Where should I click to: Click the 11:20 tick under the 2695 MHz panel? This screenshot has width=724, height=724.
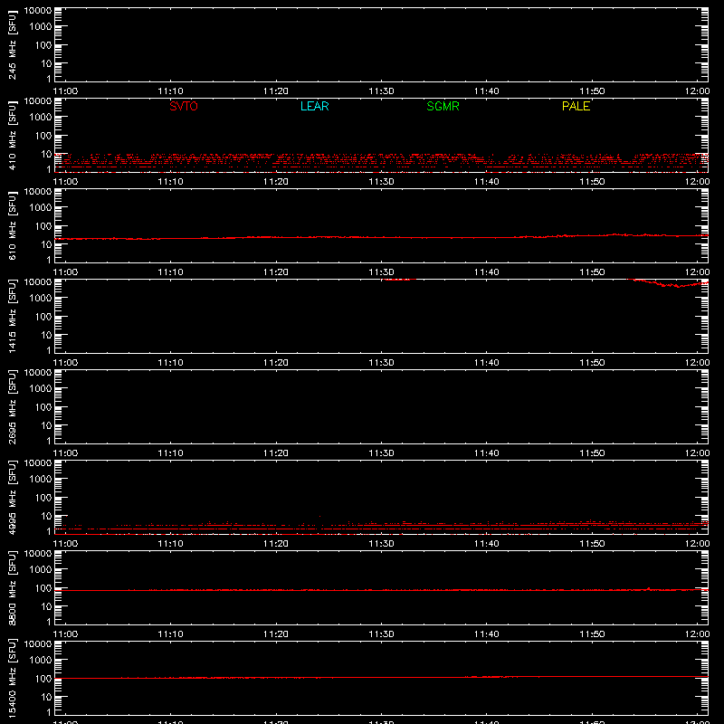[x=276, y=453]
